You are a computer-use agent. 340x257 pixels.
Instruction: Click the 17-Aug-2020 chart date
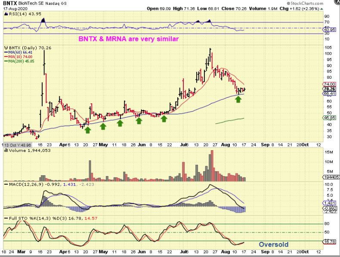(15, 9)
